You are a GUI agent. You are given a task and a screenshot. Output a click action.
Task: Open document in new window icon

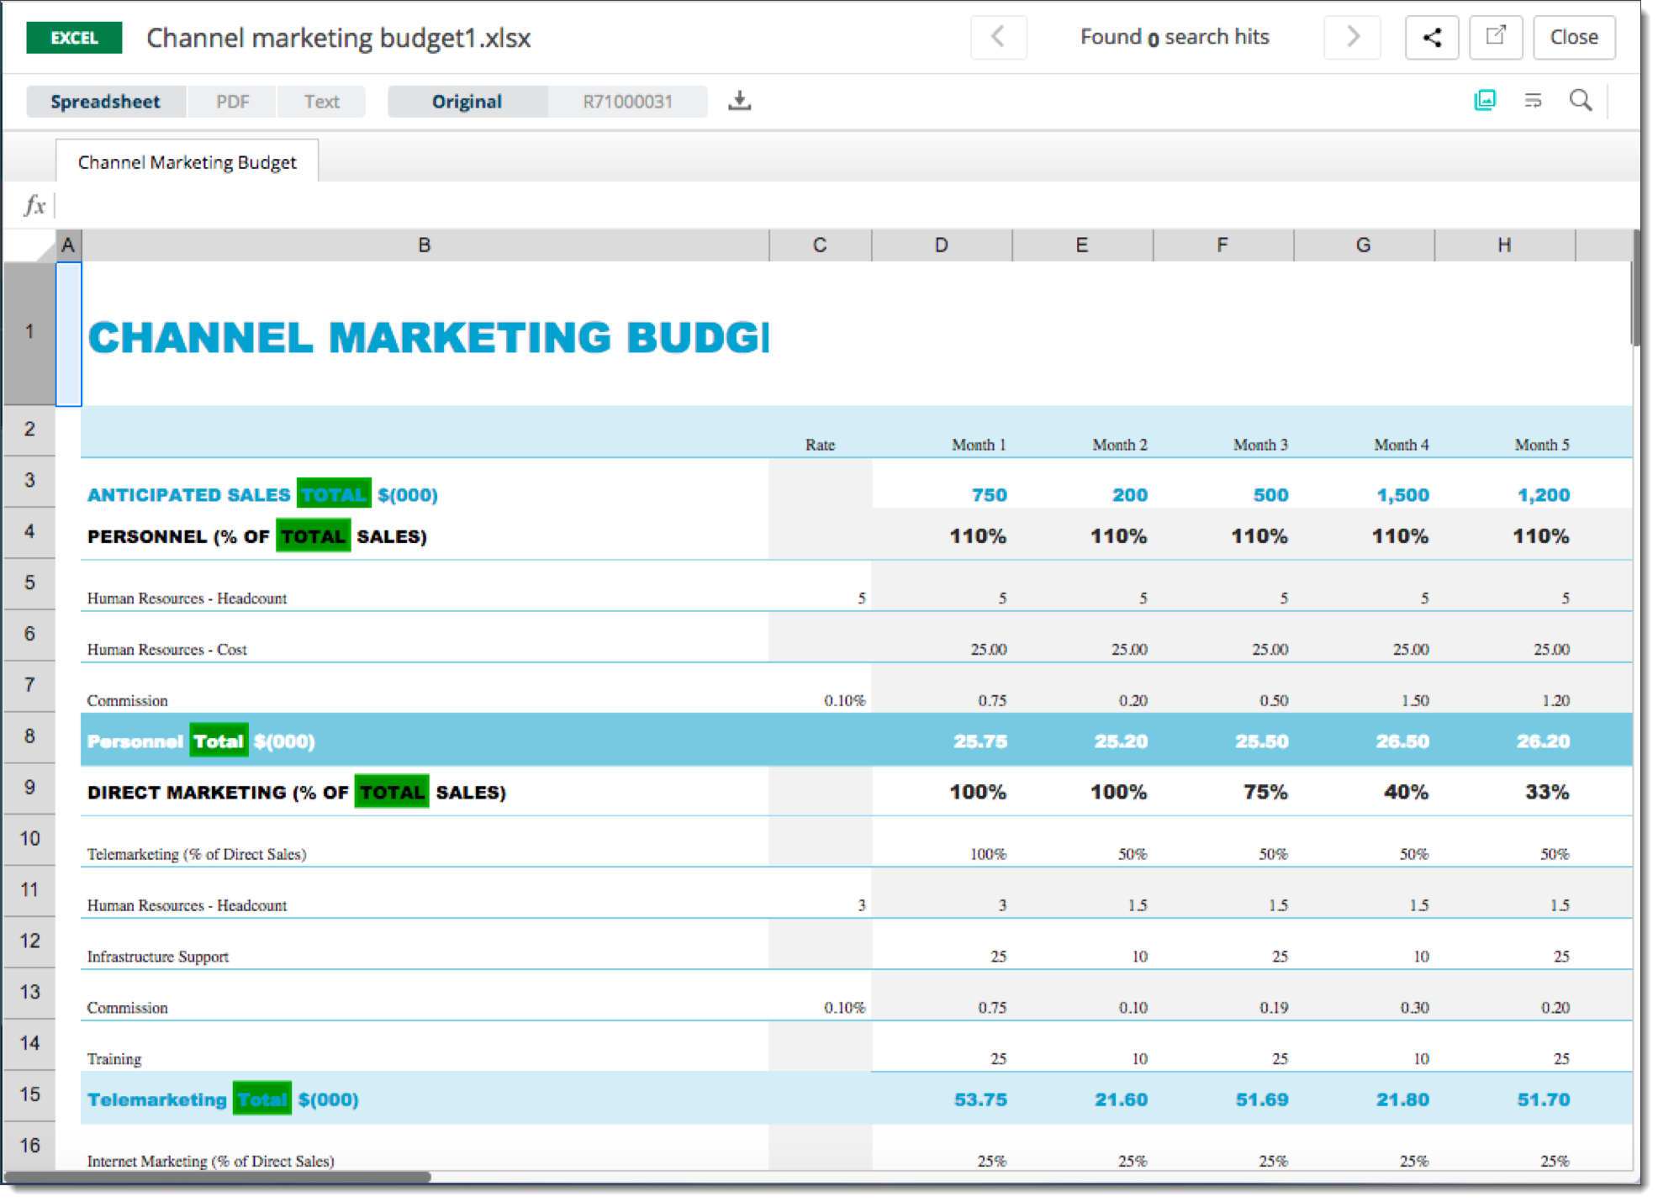(x=1496, y=37)
